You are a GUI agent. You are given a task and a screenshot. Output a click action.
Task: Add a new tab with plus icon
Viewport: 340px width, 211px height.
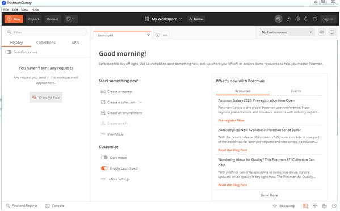coord(158,35)
